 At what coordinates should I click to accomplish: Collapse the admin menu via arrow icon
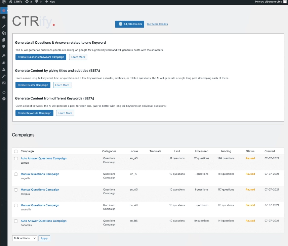(x=4, y=99)
